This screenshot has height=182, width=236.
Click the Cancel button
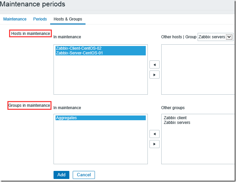84,175
